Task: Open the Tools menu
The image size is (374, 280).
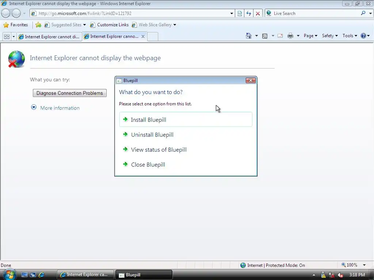Action: coord(350,36)
